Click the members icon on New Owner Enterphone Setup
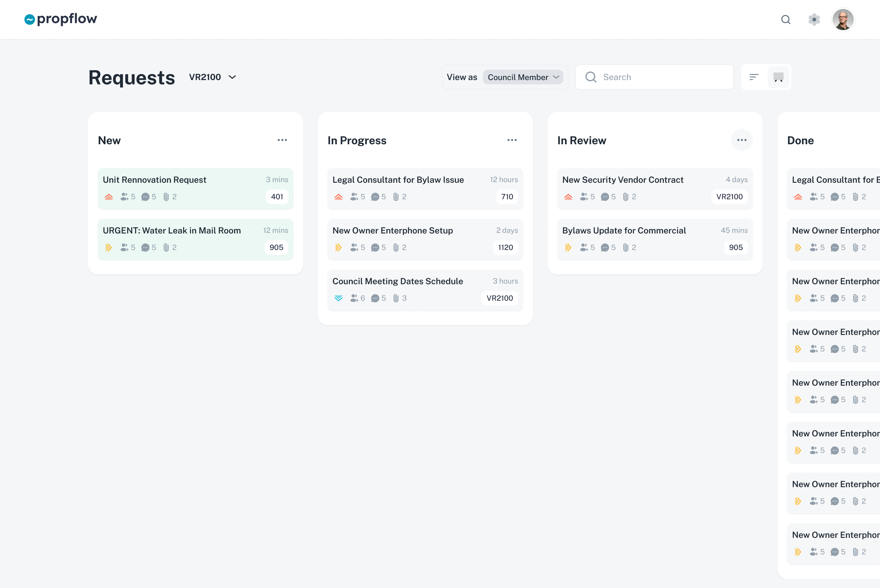 (x=354, y=248)
